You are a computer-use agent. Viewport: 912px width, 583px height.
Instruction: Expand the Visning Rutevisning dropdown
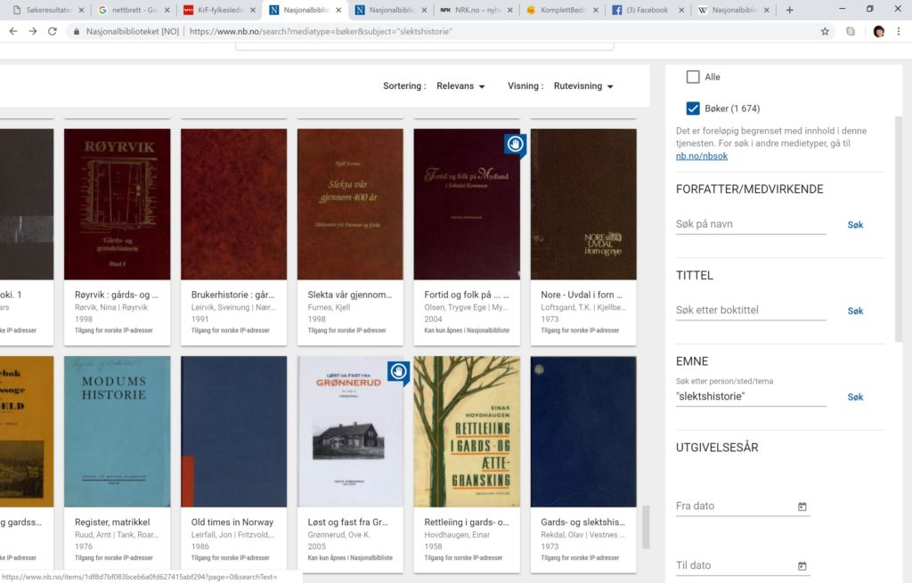(x=583, y=86)
